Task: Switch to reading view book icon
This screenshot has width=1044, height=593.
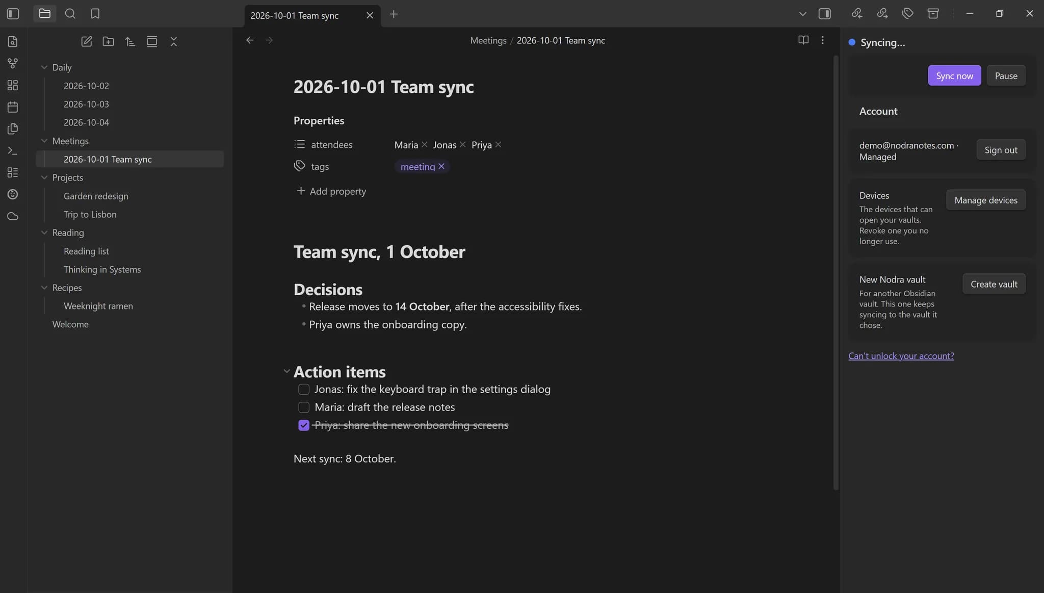Action: (803, 40)
